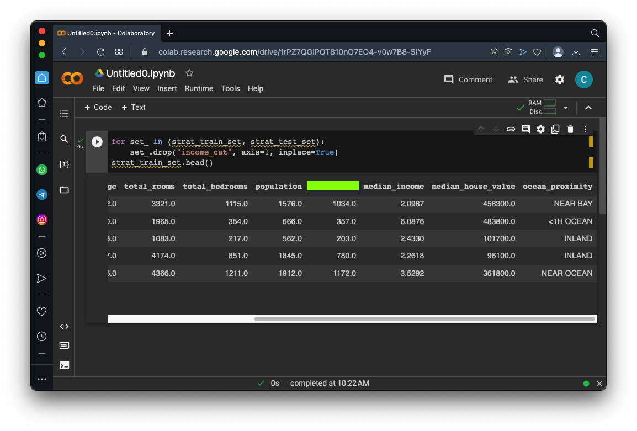Open the variables inspector {x} panel
The image size is (637, 431).
pos(64,164)
